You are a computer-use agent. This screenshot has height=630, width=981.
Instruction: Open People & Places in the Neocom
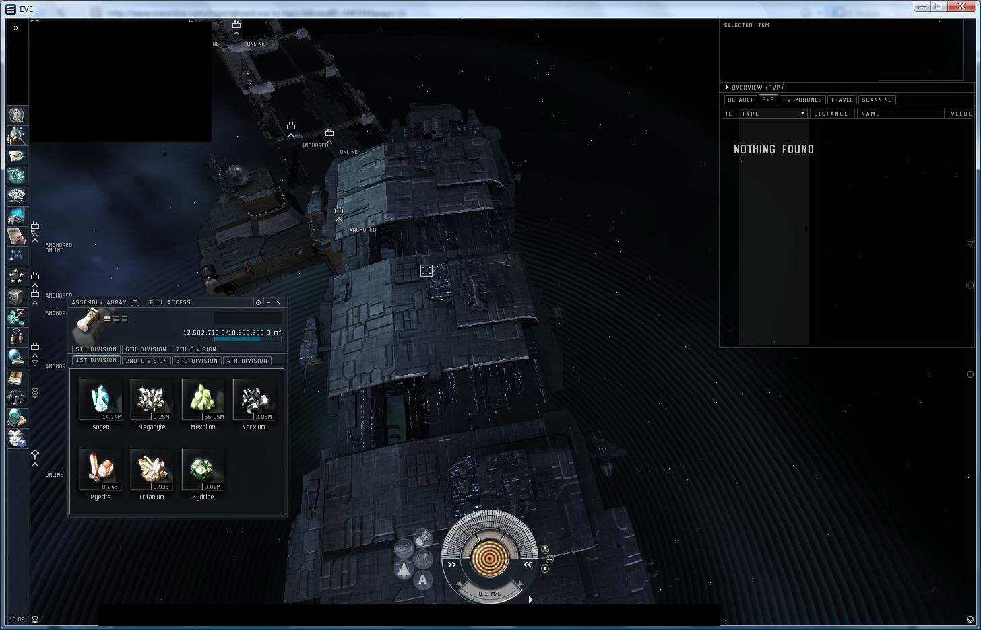coord(17,135)
